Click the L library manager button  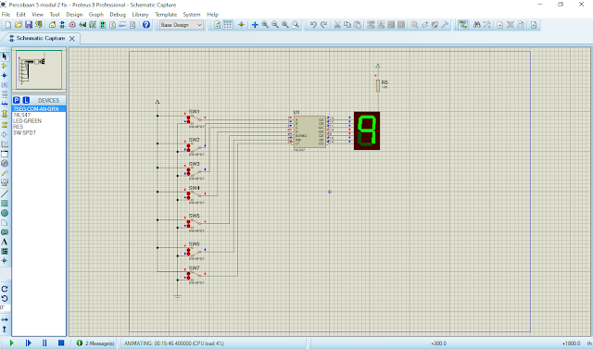26,100
